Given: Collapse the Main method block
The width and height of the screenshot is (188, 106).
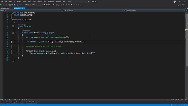Looking at the screenshot, I should click(x=13, y=33).
